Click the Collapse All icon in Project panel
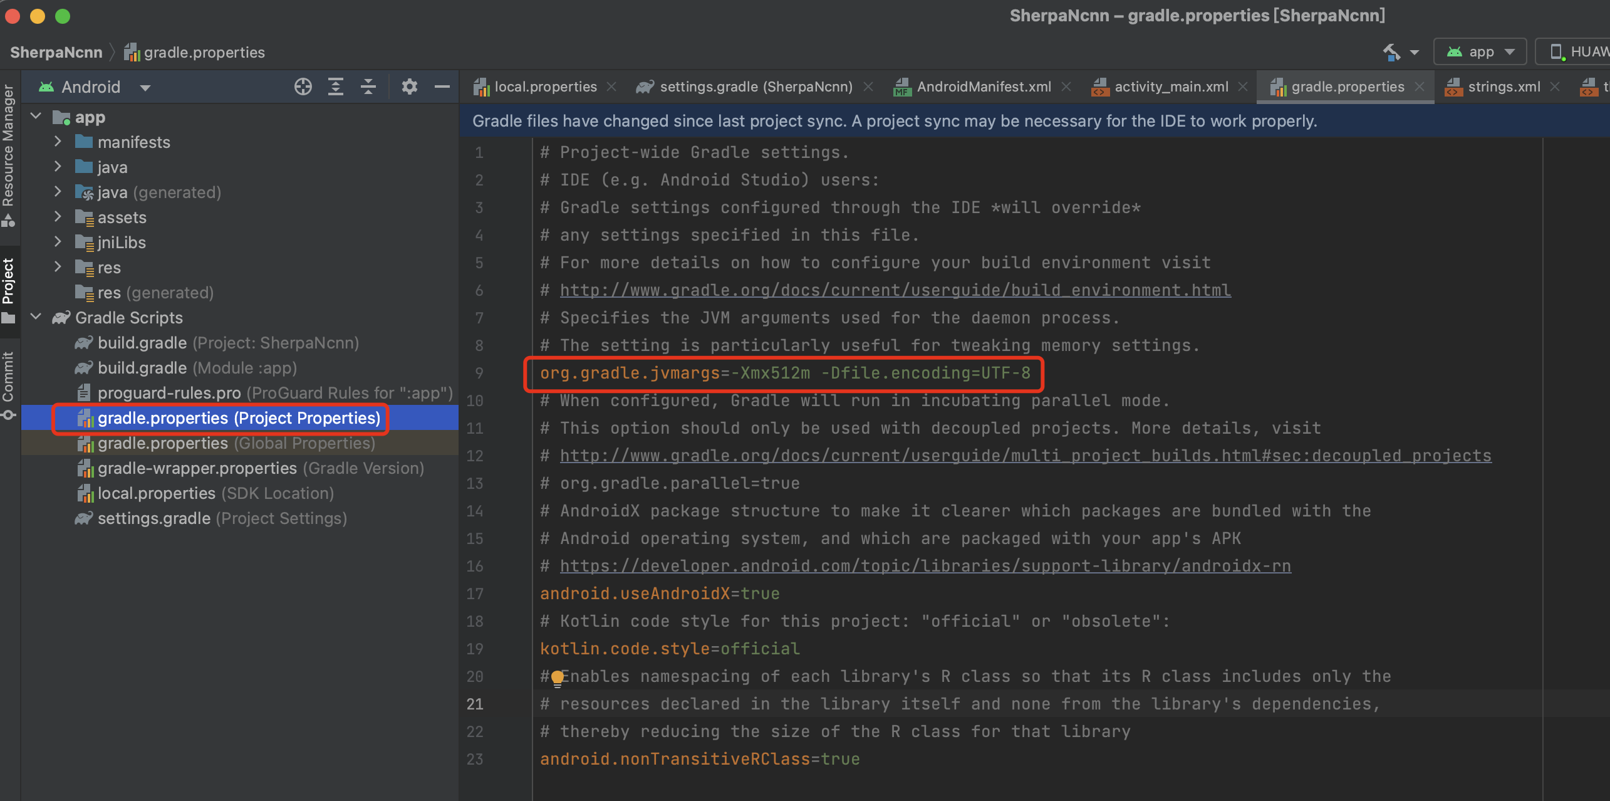 point(368,86)
